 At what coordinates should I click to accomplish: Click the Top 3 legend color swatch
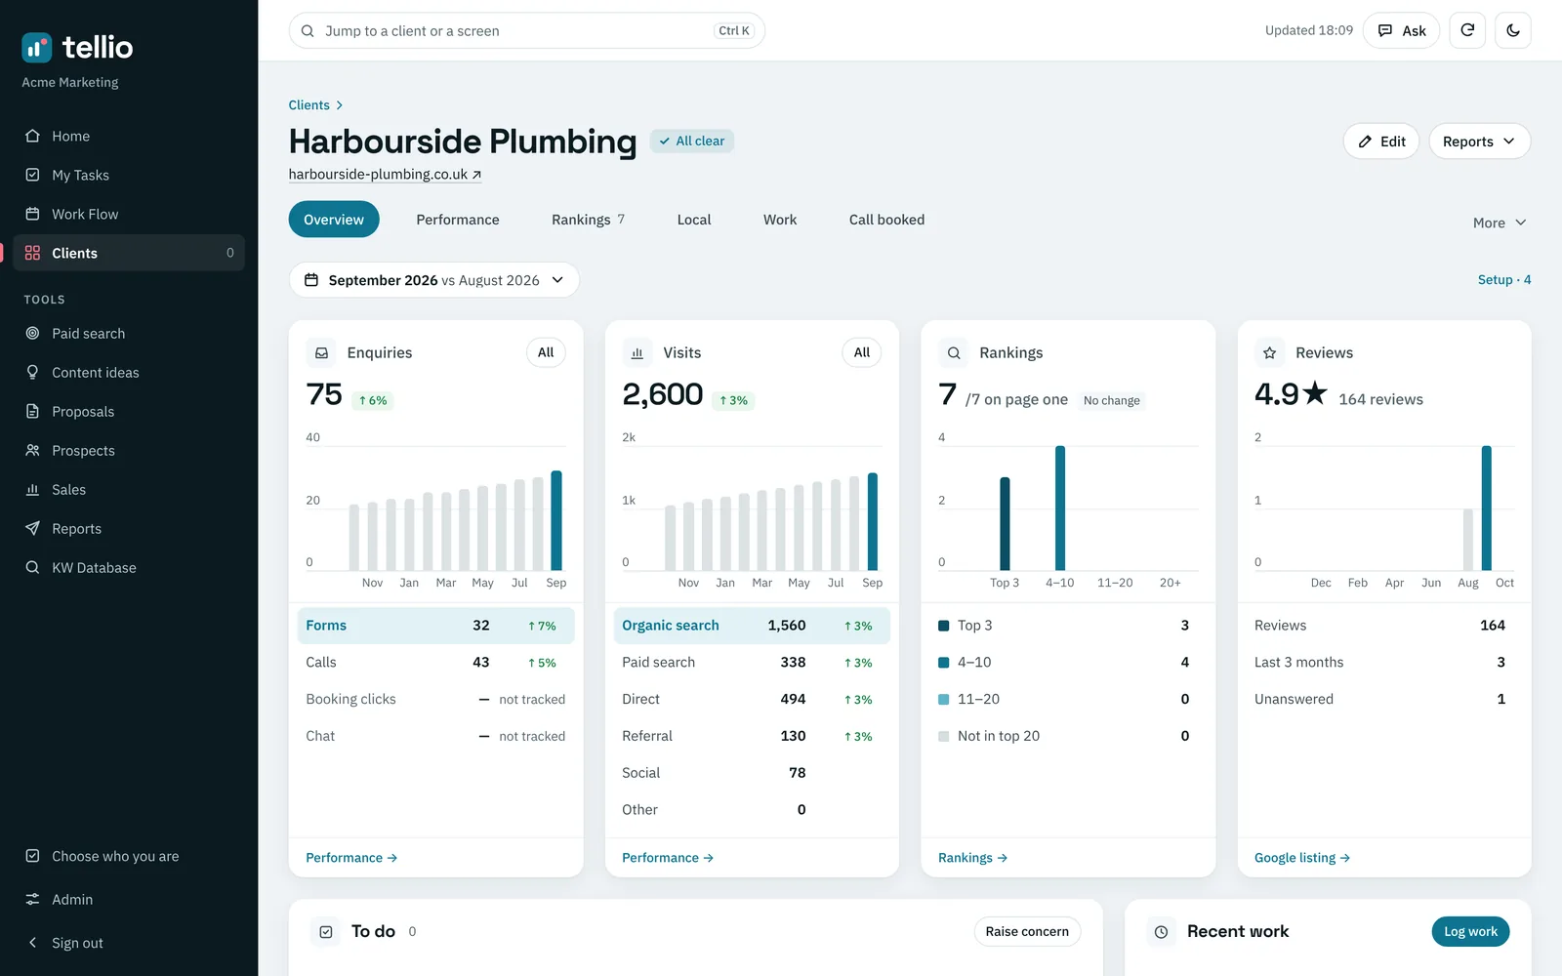click(944, 626)
